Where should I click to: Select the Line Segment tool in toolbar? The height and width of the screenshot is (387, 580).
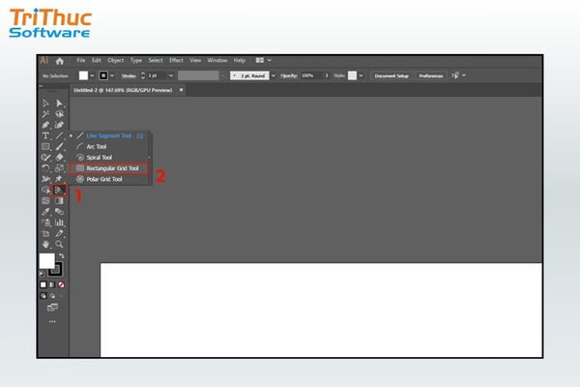pyautogui.click(x=59, y=135)
